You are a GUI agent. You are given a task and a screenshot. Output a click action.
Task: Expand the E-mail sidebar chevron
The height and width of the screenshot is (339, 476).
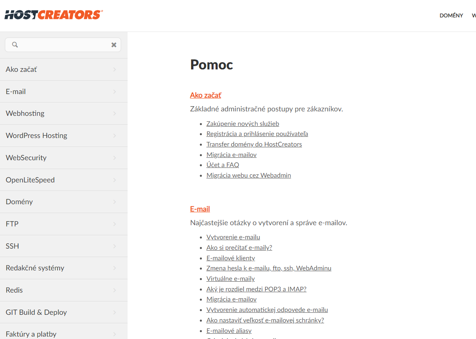coord(114,92)
